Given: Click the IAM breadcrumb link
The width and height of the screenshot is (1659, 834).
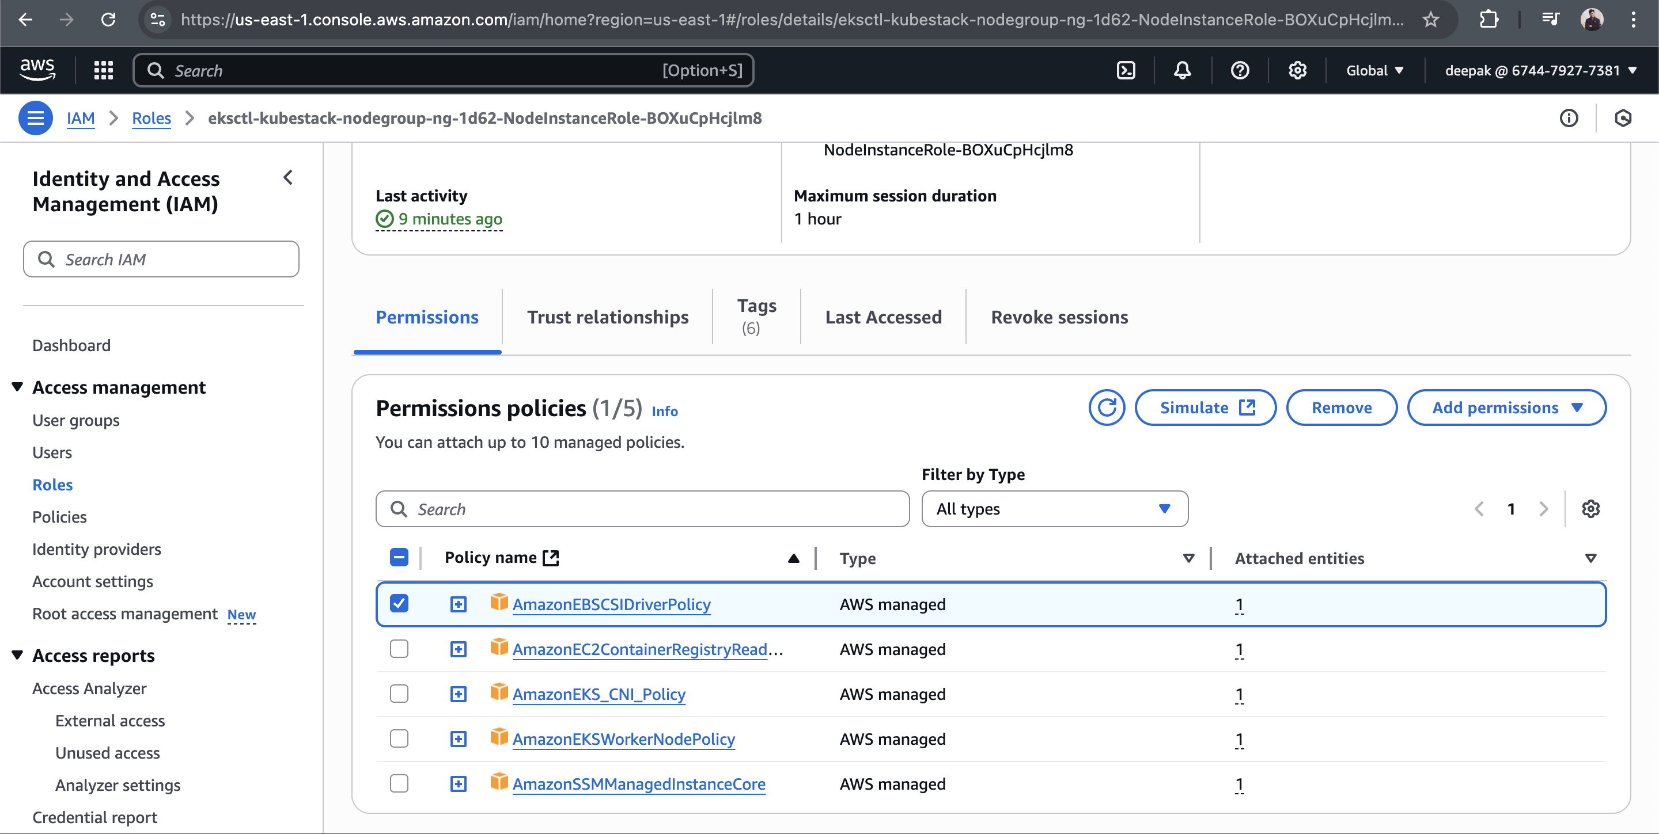Looking at the screenshot, I should (x=81, y=119).
